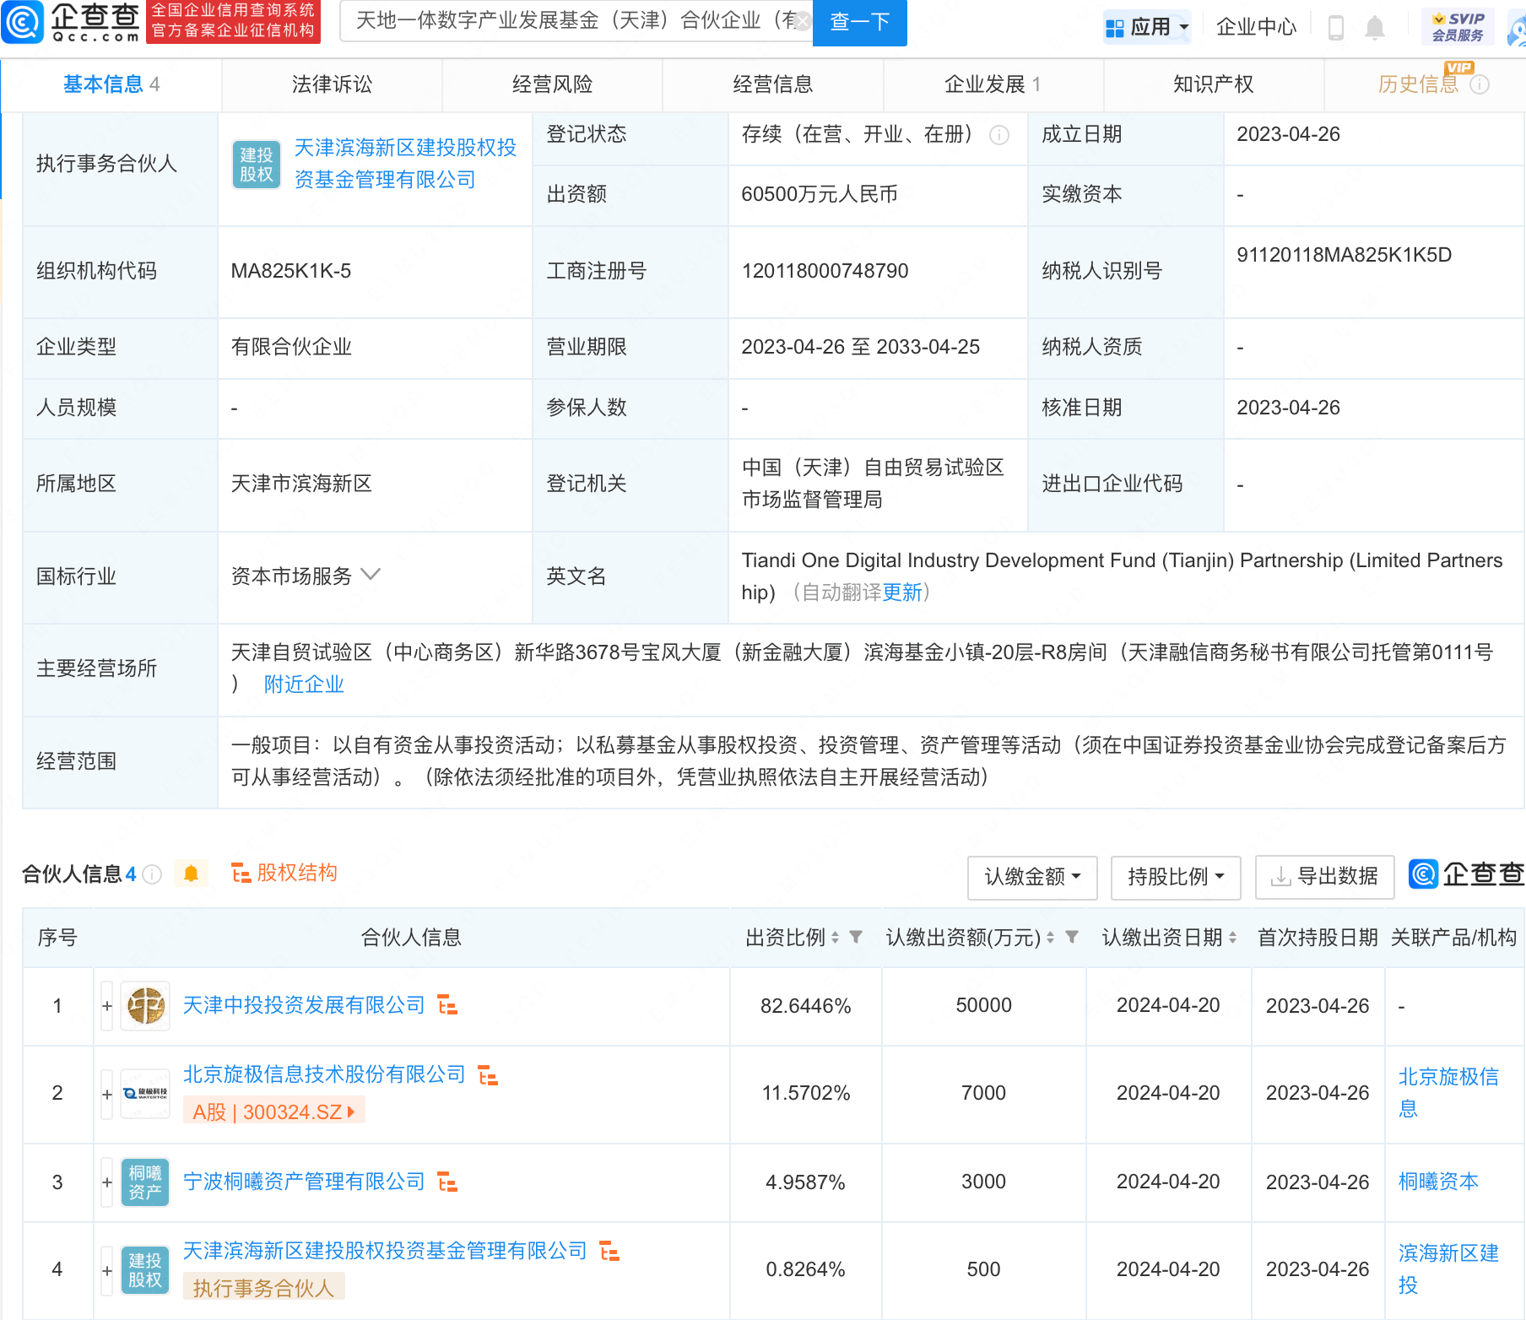Click the company name search field

[x=574, y=21]
